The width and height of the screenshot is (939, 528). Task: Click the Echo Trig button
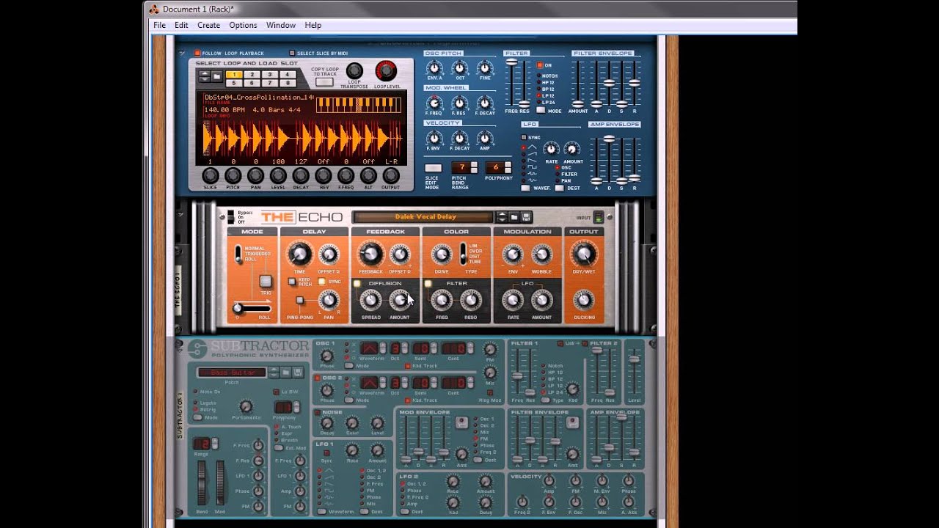(266, 282)
